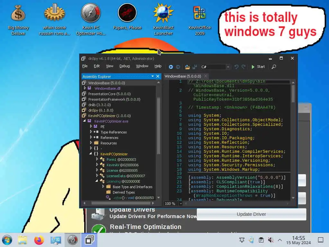The image size is (329, 247).
Task: Select dnSpy (6.1.8.0) assembly
Action: [101, 110]
